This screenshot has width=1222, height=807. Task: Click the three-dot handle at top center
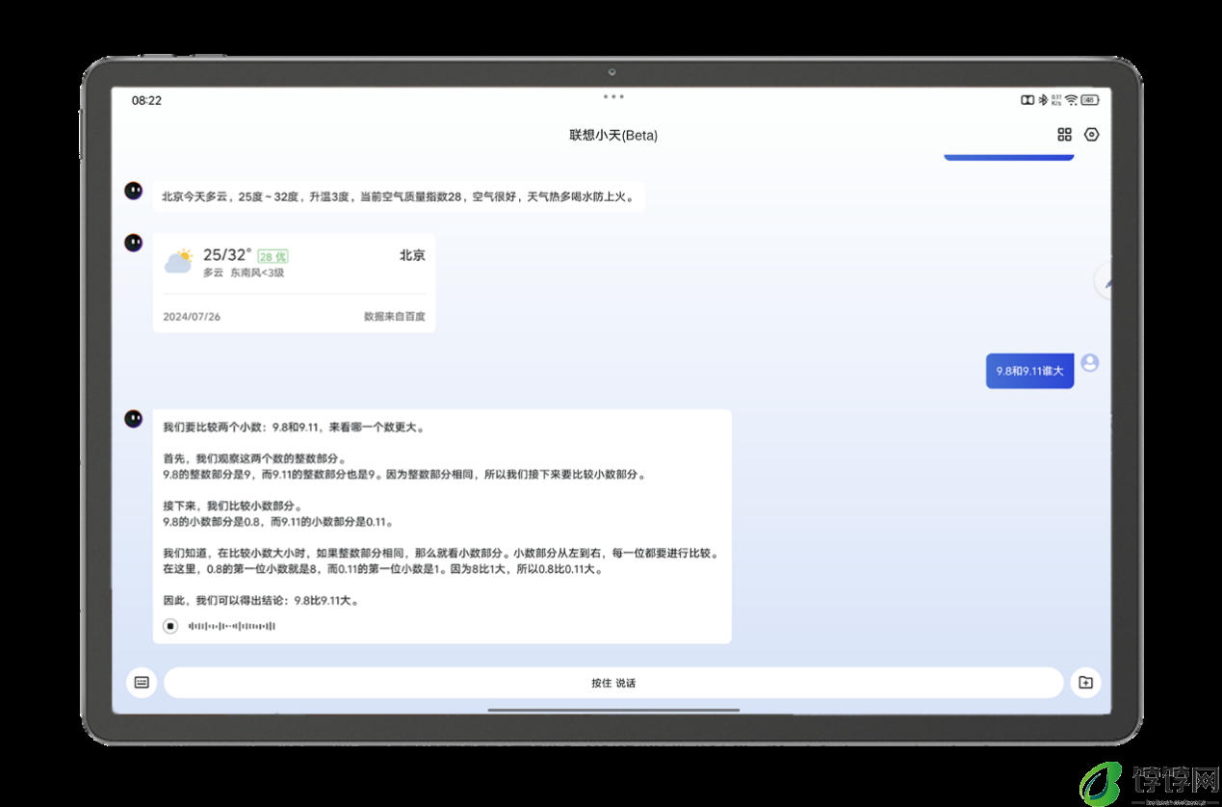[613, 96]
